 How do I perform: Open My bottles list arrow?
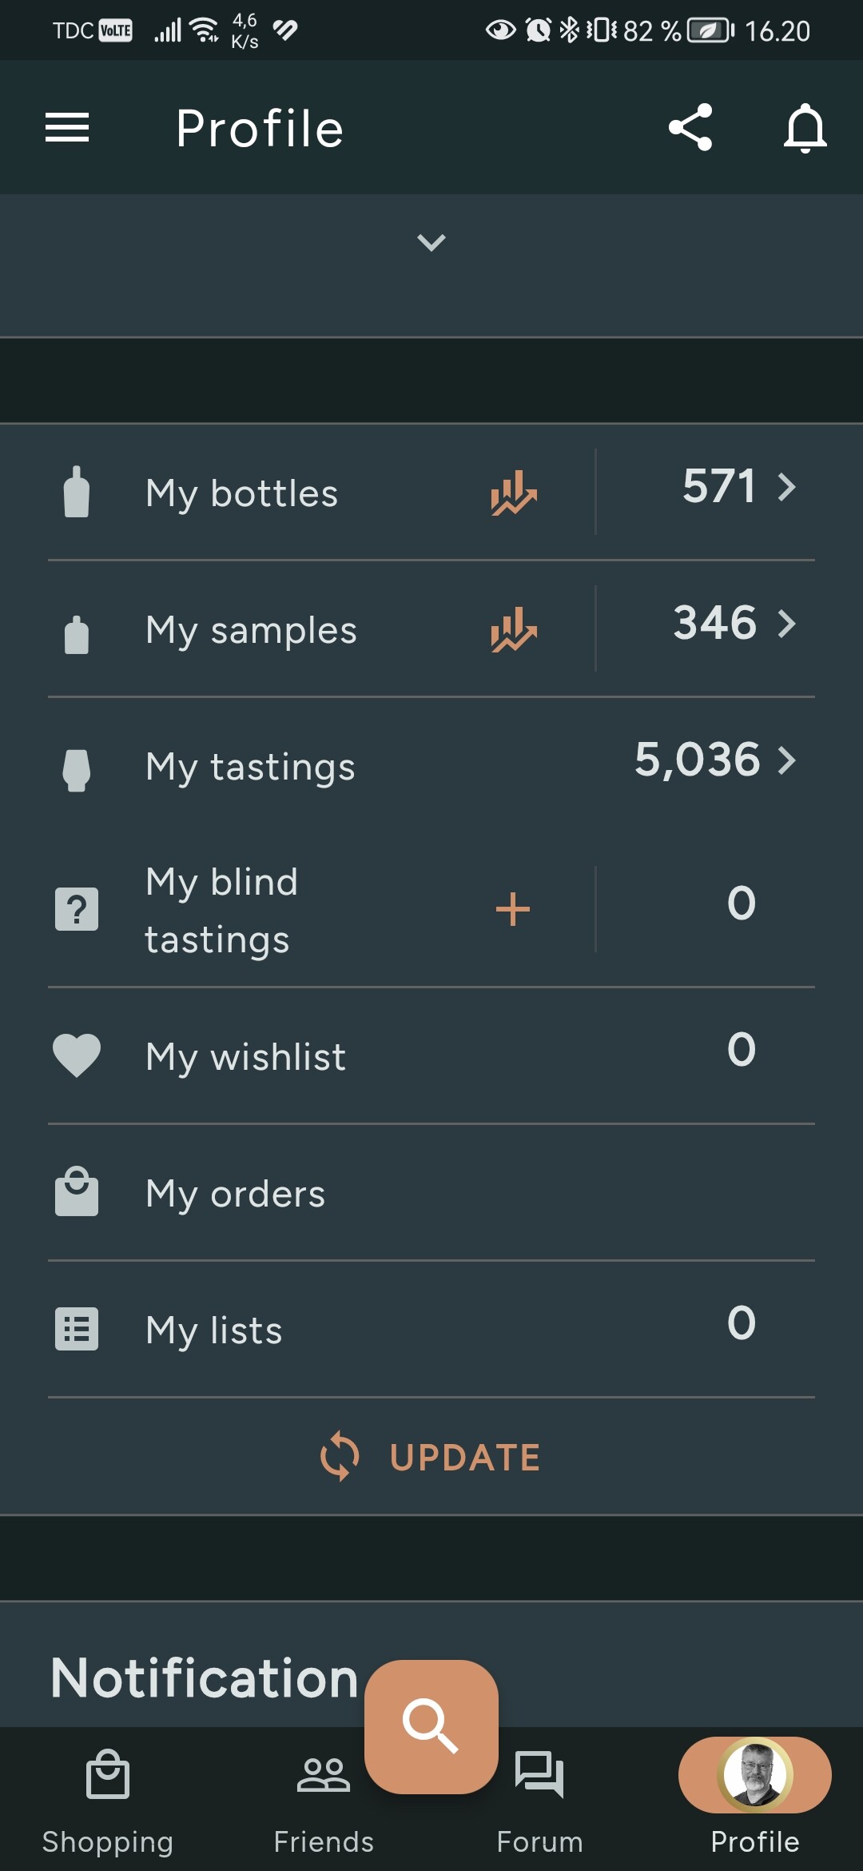point(787,487)
